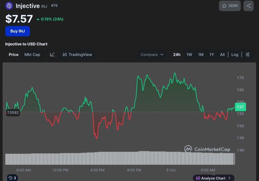This screenshot has width=259, height=181.
Task: Add INJ to watchlist via star button
Action: [230, 6]
